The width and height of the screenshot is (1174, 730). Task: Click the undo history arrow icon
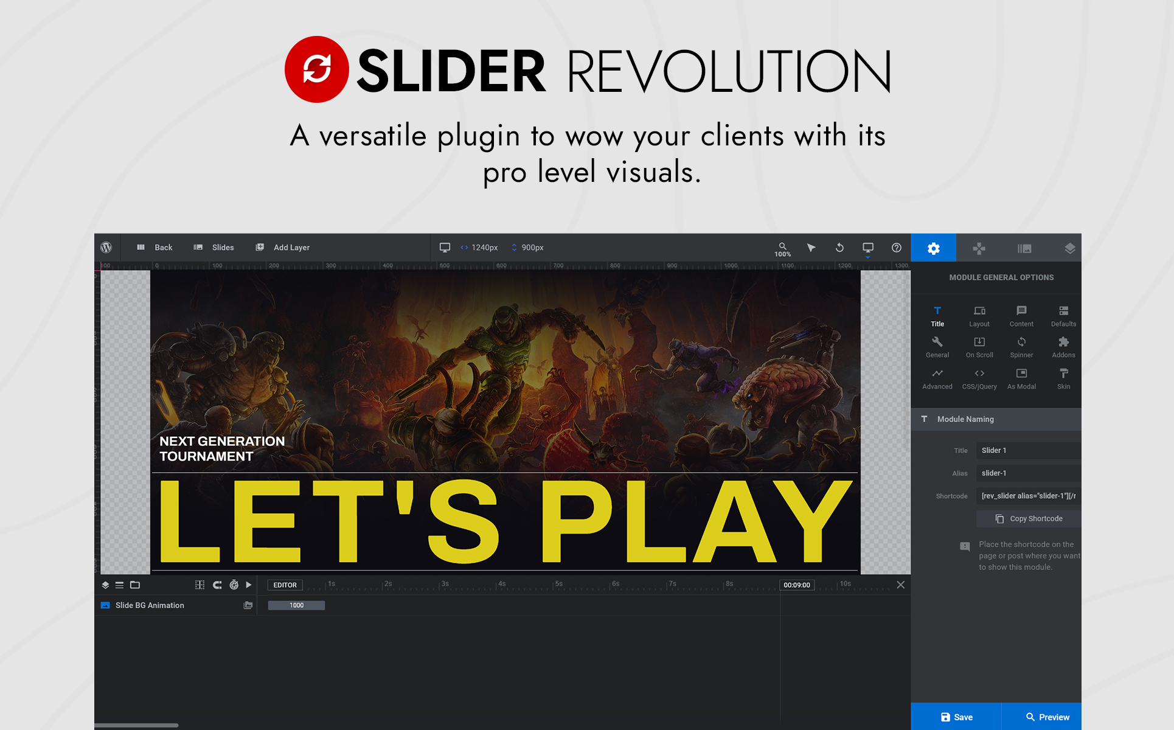839,248
